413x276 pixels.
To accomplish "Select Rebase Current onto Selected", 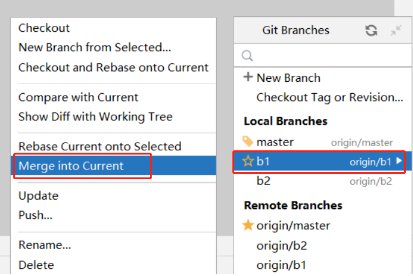I will tap(99, 147).
